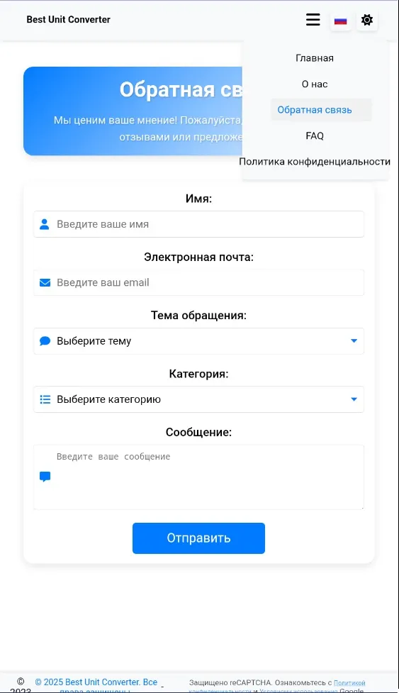Open the FAQ menu entry

[315, 135]
